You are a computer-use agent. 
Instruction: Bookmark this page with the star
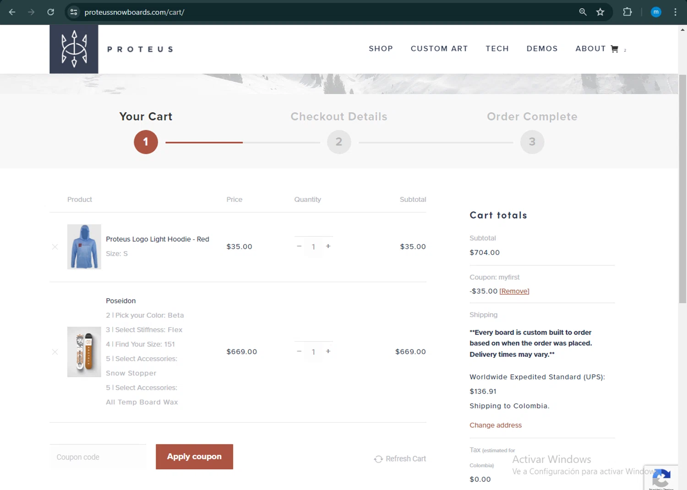[600, 12]
